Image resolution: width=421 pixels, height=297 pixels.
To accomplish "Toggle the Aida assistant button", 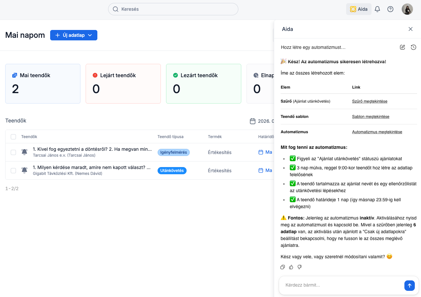I will 358,9.
